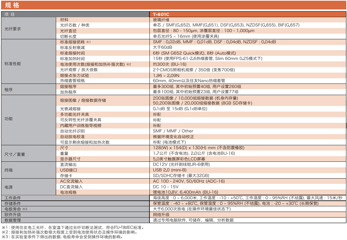Click the 'SMF / MMF / Other' value
Screen dimensions: 347x240
(173, 131)
